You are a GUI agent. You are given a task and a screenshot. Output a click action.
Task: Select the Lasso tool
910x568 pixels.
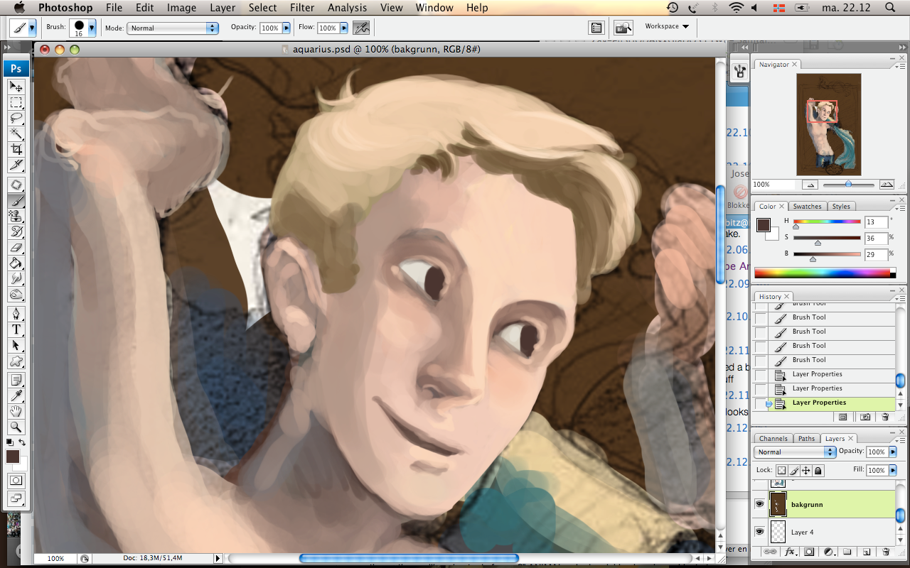point(16,118)
